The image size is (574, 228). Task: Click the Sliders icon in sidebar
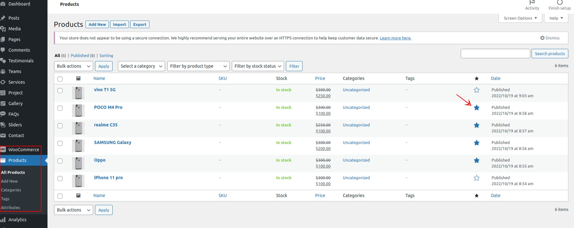pos(3,125)
